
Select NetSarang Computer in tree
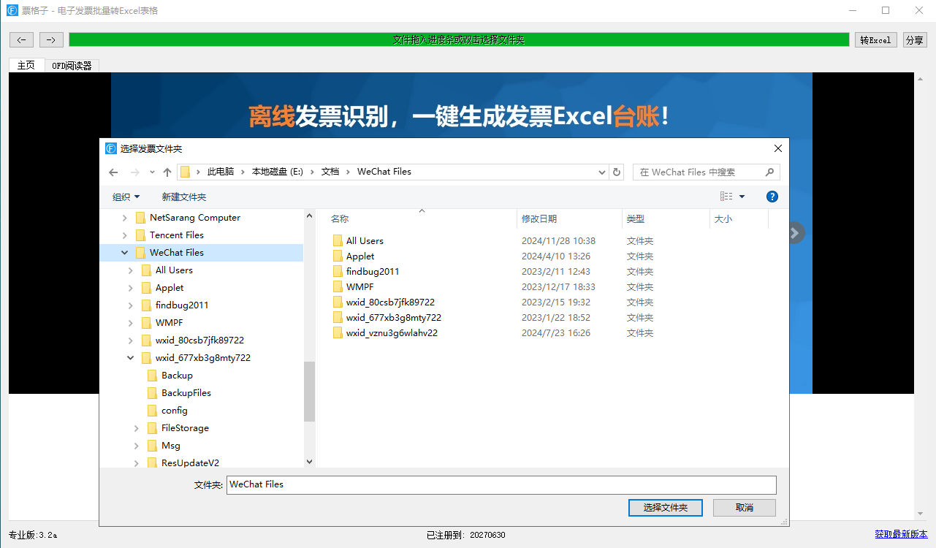pyautogui.click(x=195, y=218)
